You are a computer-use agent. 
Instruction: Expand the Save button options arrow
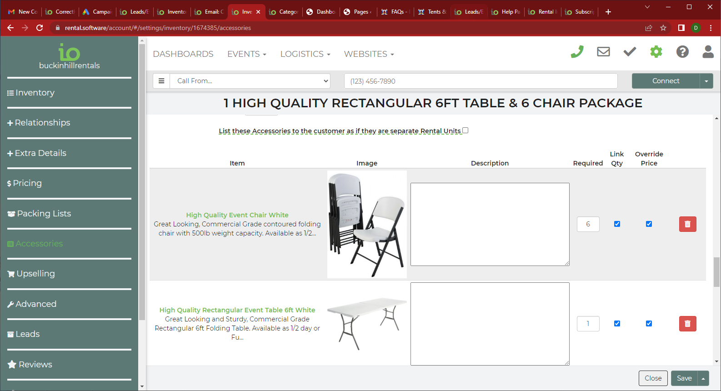click(x=703, y=378)
